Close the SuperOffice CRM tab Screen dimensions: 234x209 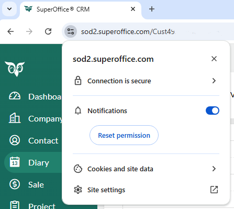(133, 9)
